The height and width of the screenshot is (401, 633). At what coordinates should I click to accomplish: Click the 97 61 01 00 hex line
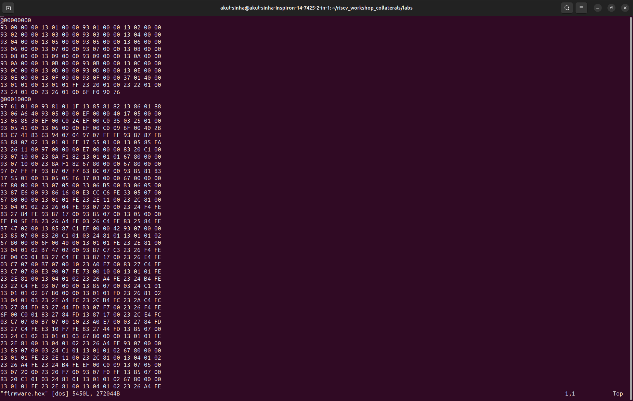pyautogui.click(x=19, y=106)
